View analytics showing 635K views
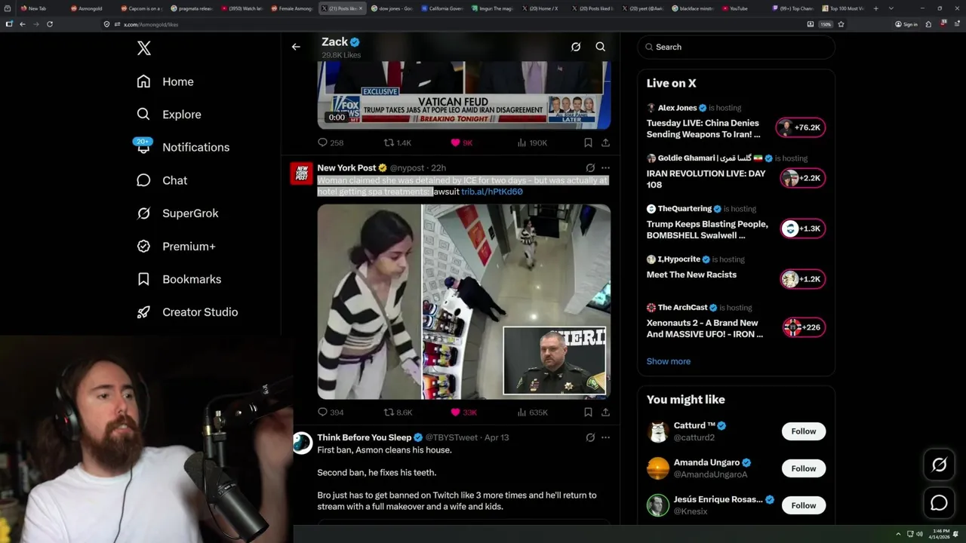 point(532,413)
